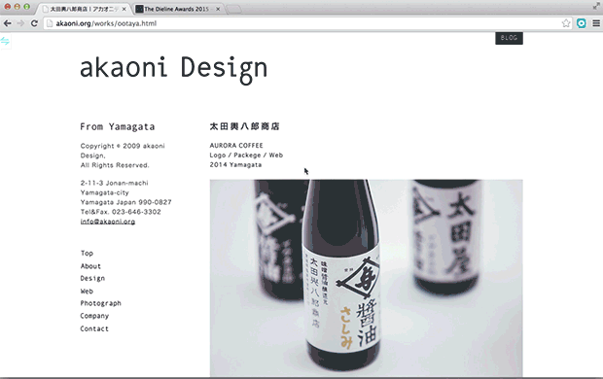Image resolution: width=603 pixels, height=379 pixels.
Task: Email info@akaoni.org link
Action: click(108, 222)
